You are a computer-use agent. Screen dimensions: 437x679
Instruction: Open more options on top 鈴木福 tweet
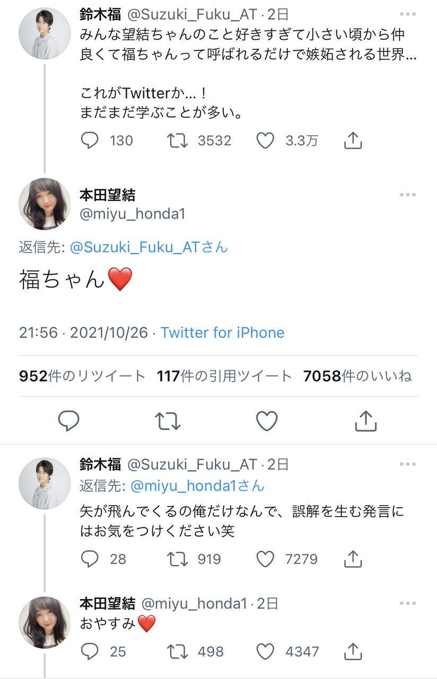click(x=407, y=14)
